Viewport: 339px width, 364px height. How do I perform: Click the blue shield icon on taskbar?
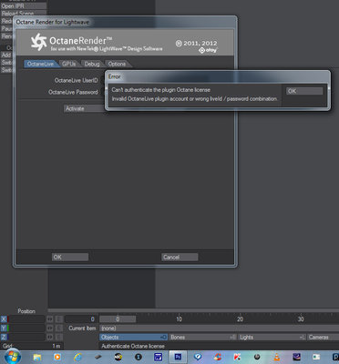(198, 357)
